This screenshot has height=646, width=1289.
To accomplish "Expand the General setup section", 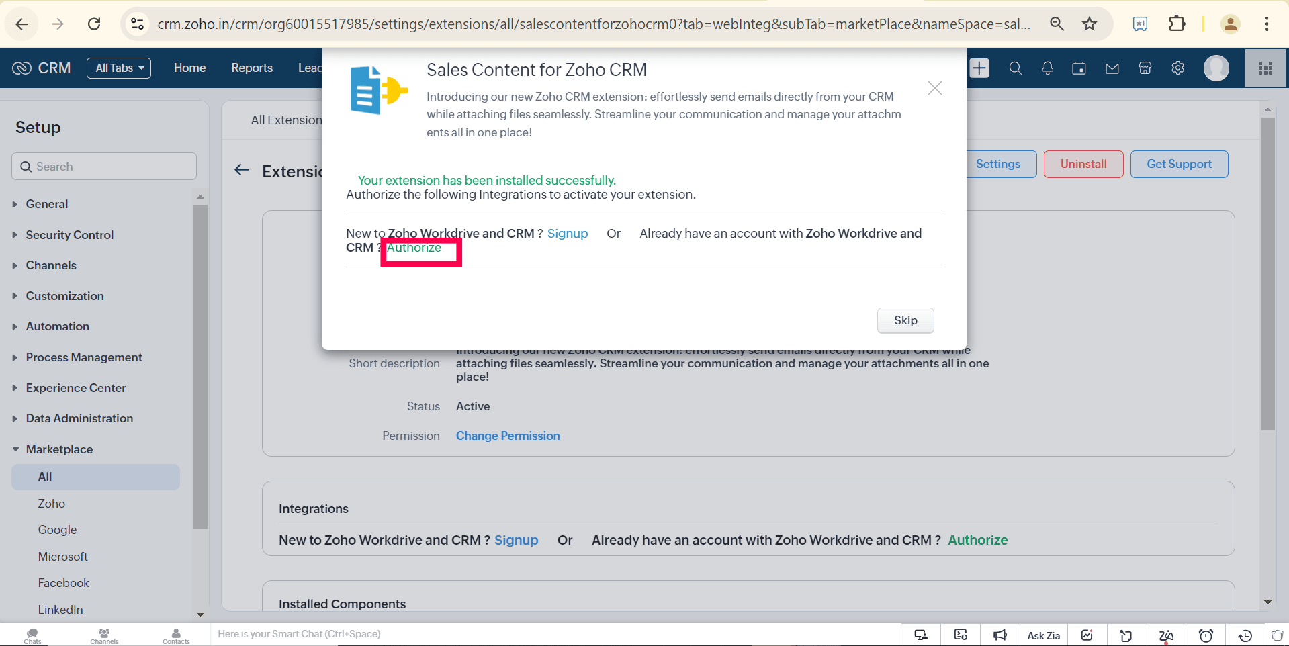I will pyautogui.click(x=46, y=204).
